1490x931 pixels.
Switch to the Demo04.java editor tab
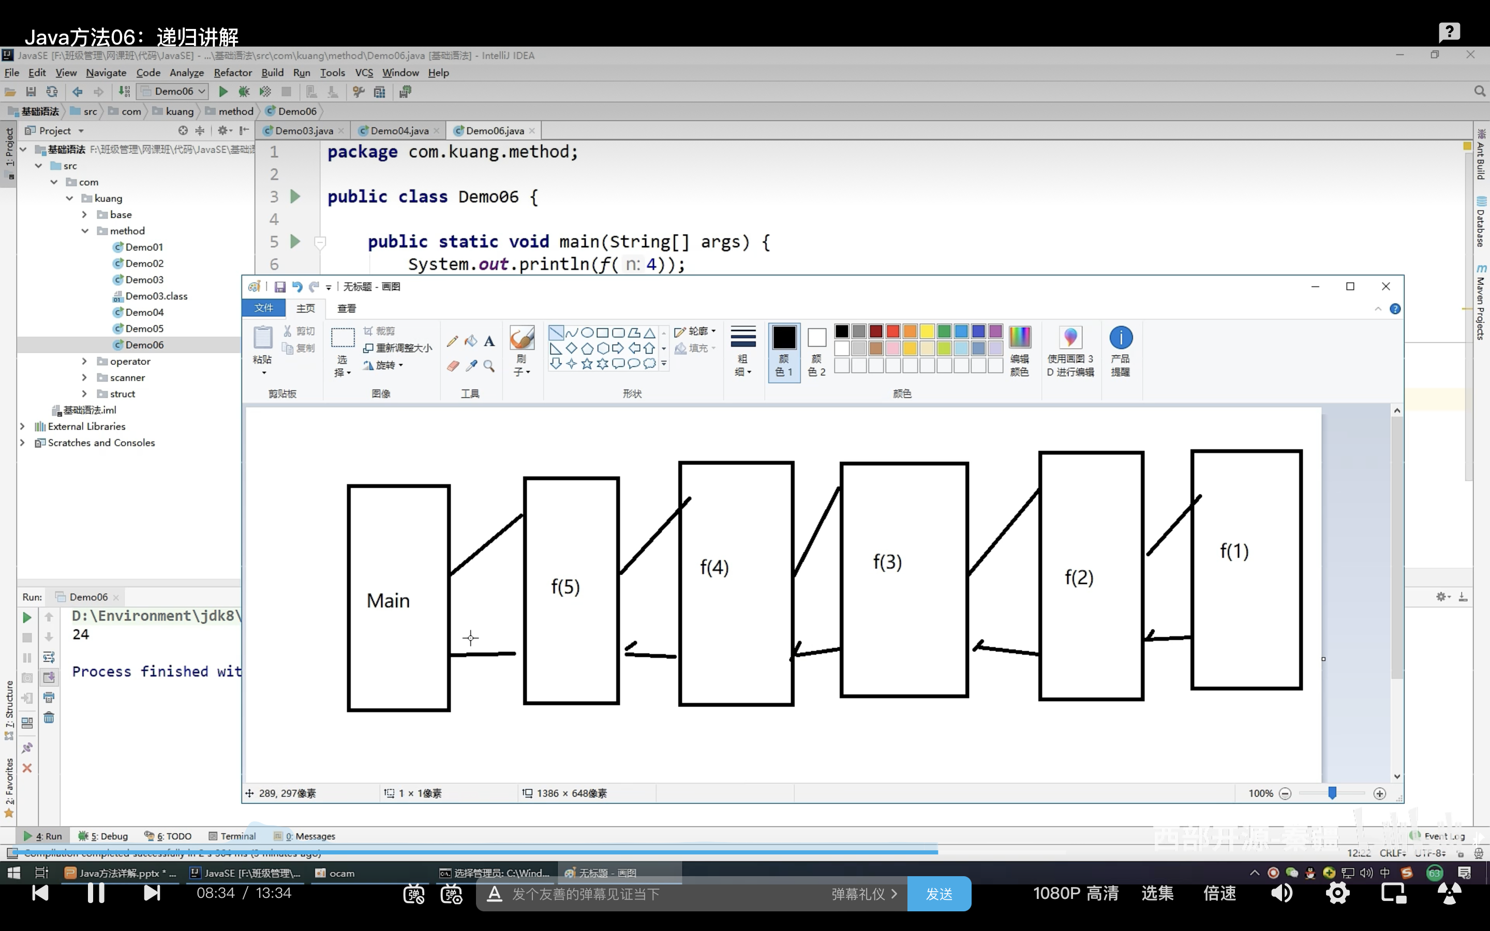coord(399,130)
